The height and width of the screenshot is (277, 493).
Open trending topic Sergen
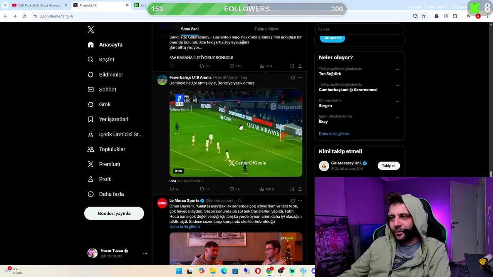pyautogui.click(x=325, y=106)
